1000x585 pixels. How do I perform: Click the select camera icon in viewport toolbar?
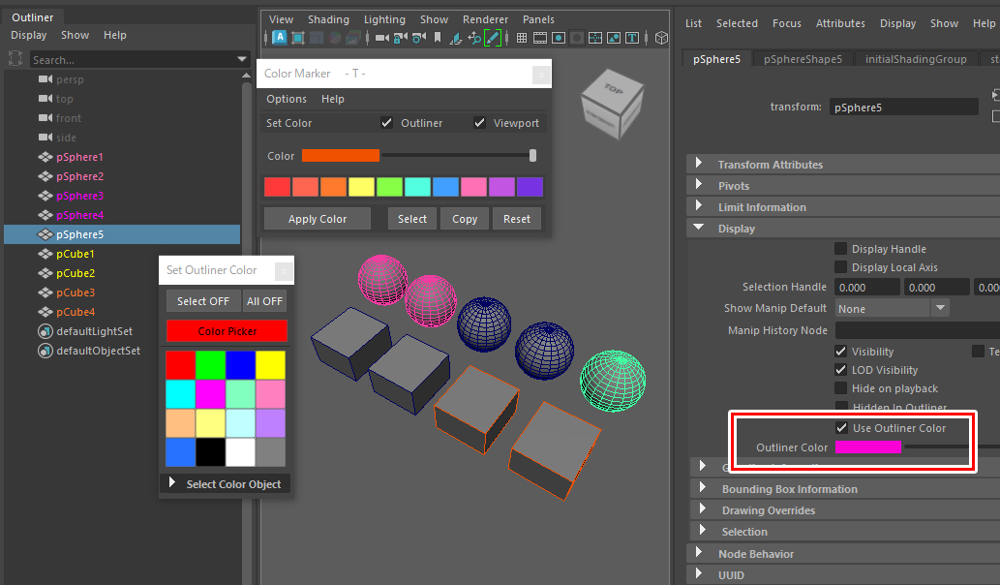[x=382, y=38]
